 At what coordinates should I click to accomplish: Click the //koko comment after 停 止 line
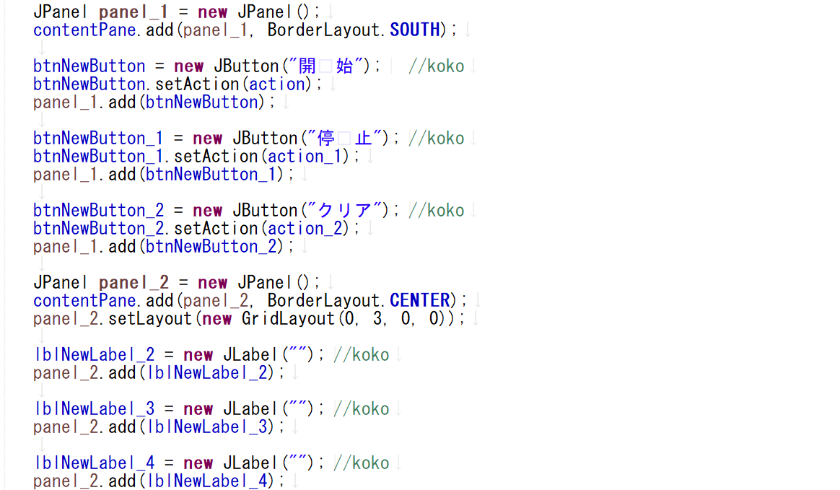[x=436, y=138]
